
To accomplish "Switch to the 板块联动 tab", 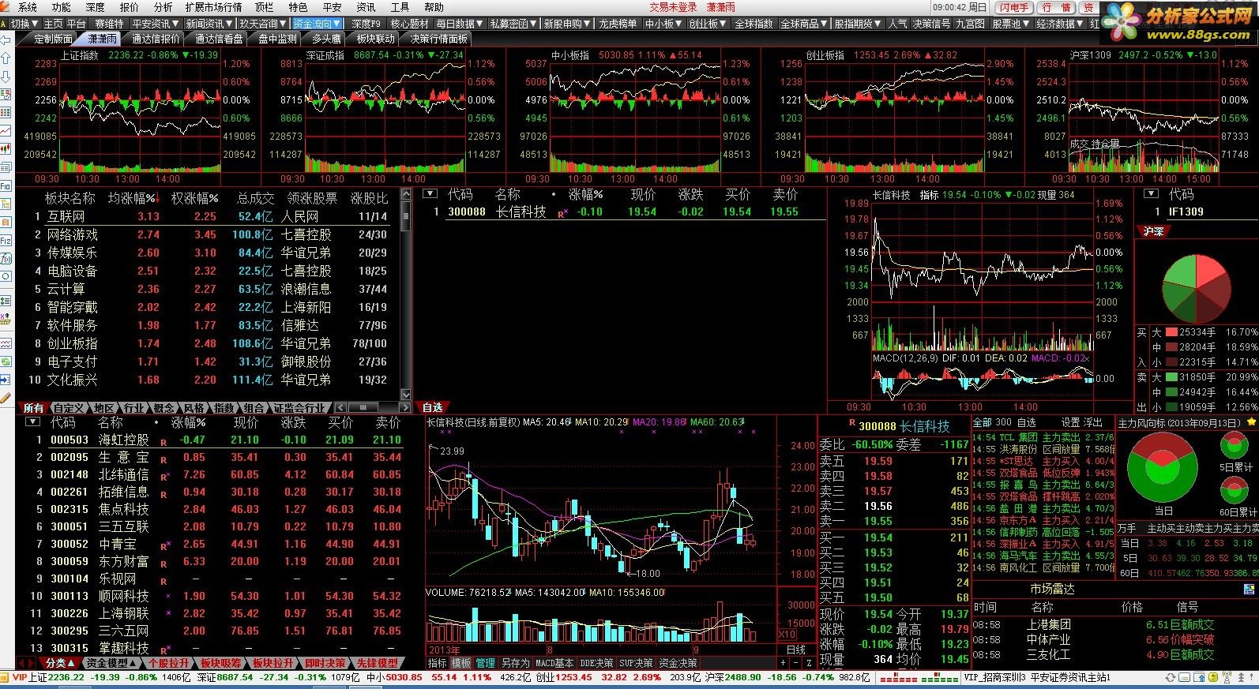I will click(375, 39).
